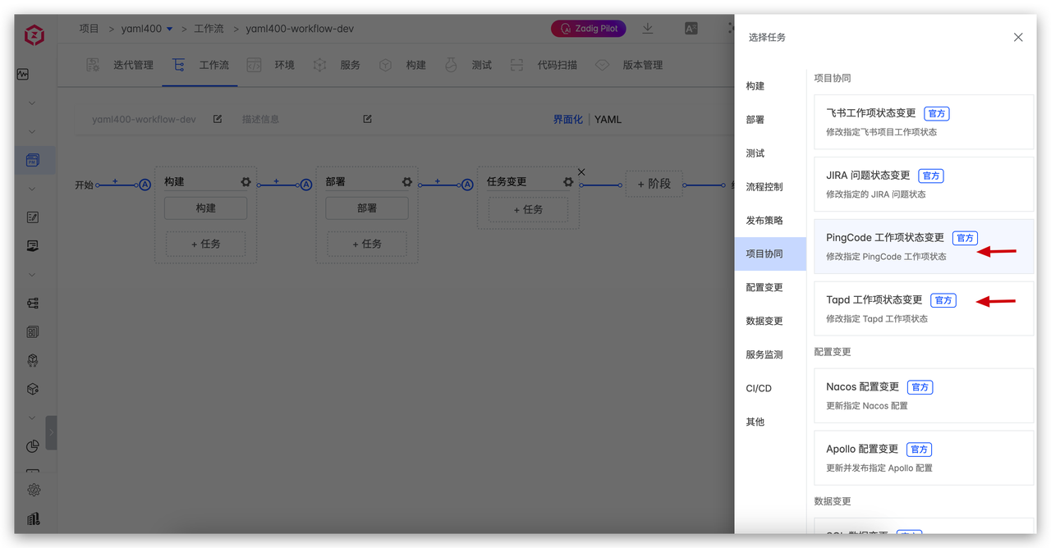This screenshot has height=548, width=1051.
Task: Open settings gear of 构建 stage
Action: 246,182
